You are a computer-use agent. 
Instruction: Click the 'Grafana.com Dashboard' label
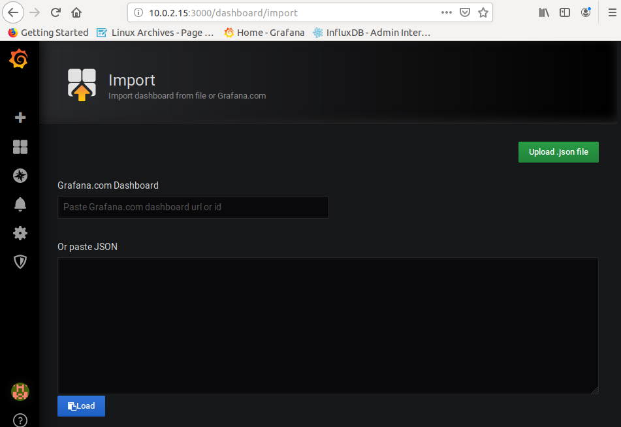click(x=108, y=185)
